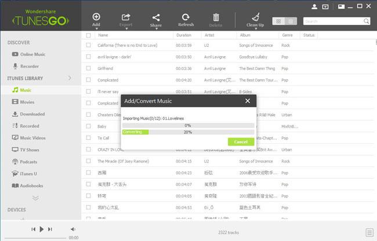Check The Miracle (Of Joey Ramone) checkbox
The width and height of the screenshot is (377, 241).
coord(89,161)
